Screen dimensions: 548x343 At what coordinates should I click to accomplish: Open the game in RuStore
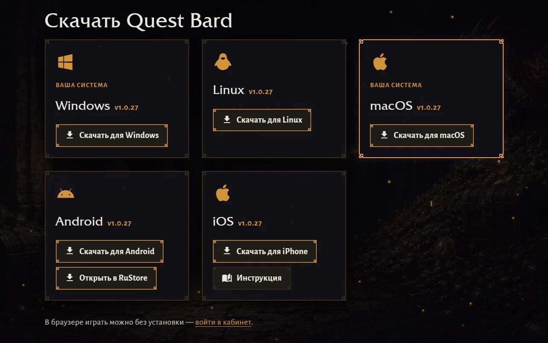pyautogui.click(x=106, y=278)
